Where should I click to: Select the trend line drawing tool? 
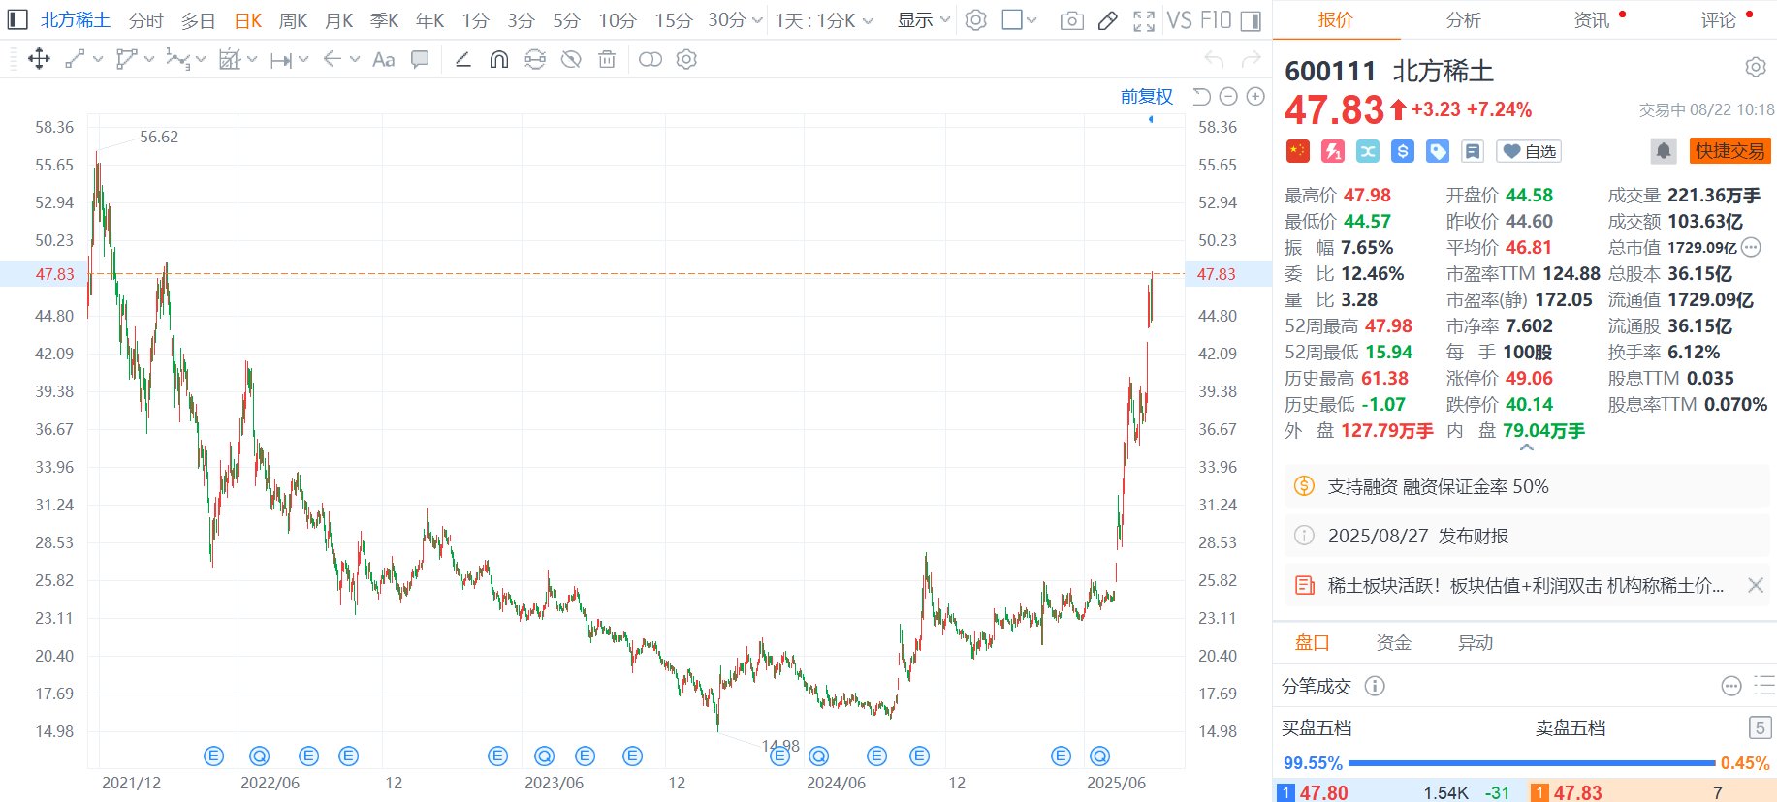(75, 59)
